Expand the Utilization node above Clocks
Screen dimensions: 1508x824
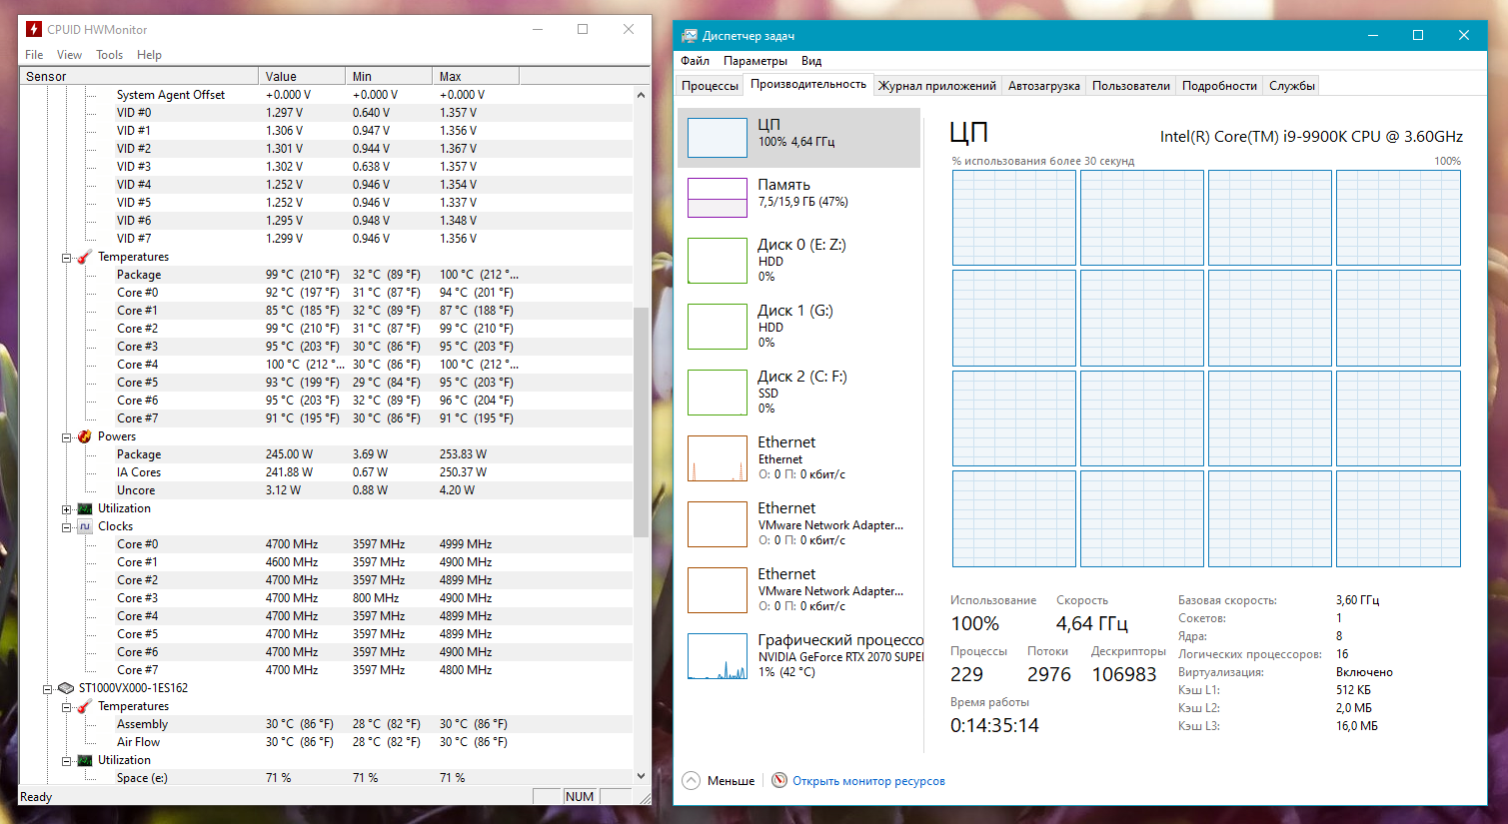67,509
